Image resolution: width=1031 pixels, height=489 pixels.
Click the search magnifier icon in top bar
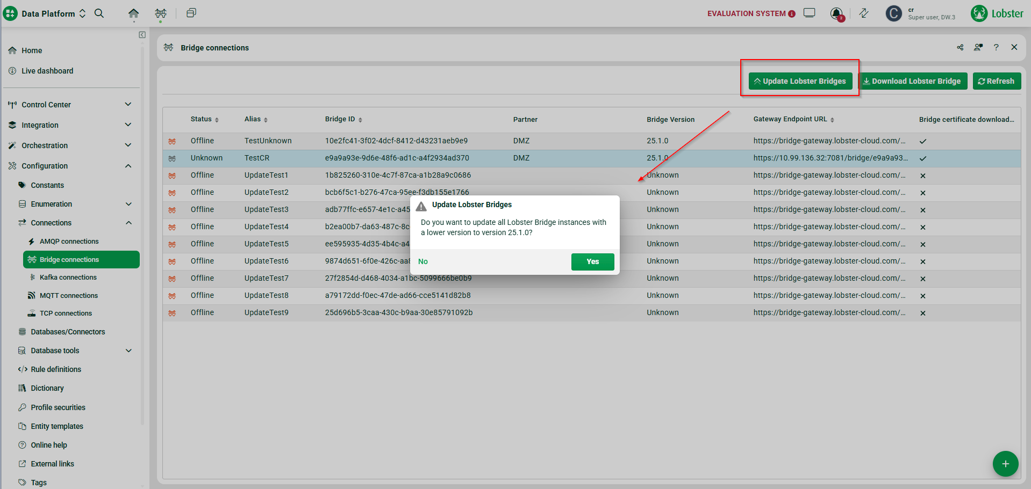(99, 13)
